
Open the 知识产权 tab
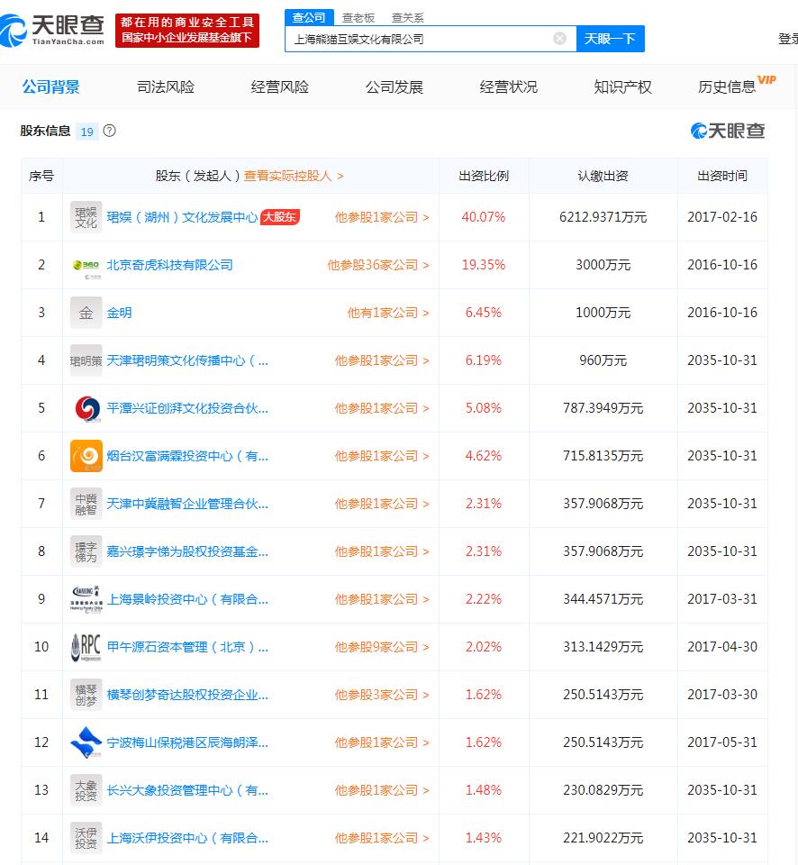(622, 86)
